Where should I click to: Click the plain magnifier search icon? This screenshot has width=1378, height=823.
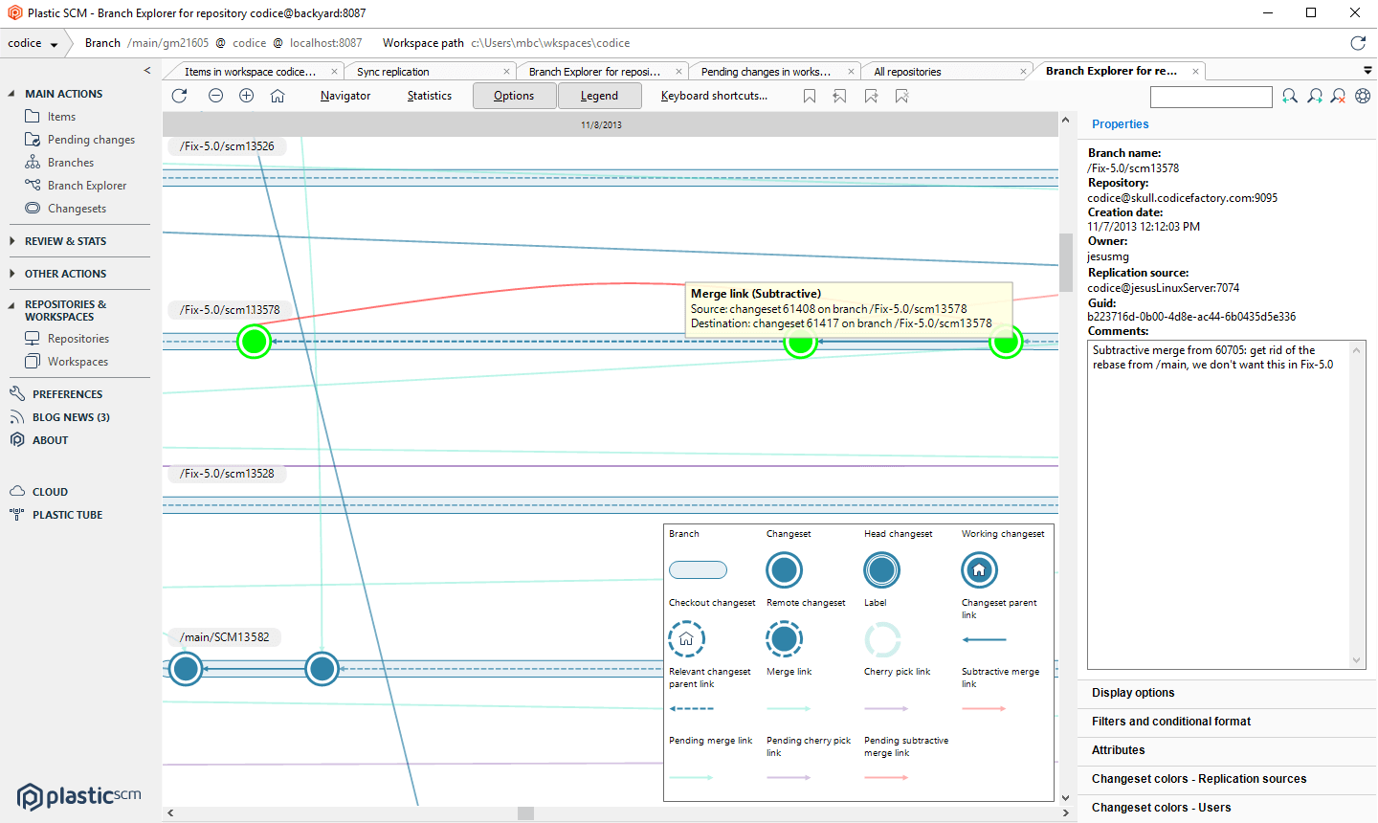[1290, 96]
